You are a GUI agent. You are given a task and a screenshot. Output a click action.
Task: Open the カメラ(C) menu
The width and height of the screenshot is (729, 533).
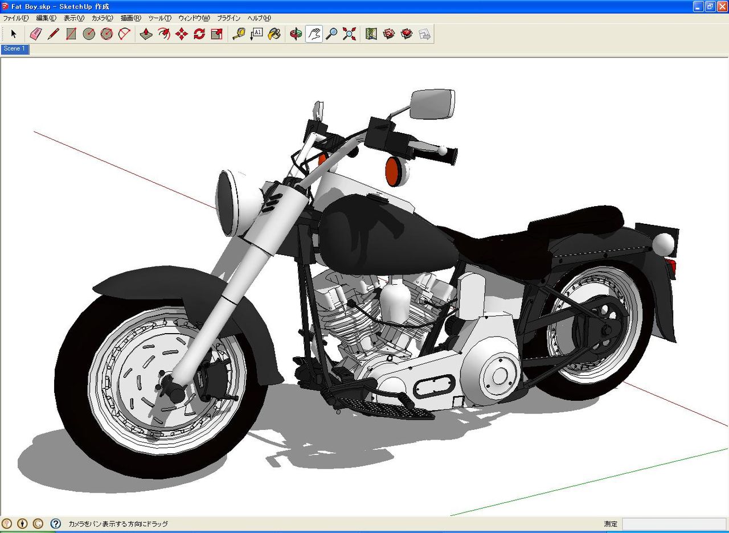(x=102, y=18)
